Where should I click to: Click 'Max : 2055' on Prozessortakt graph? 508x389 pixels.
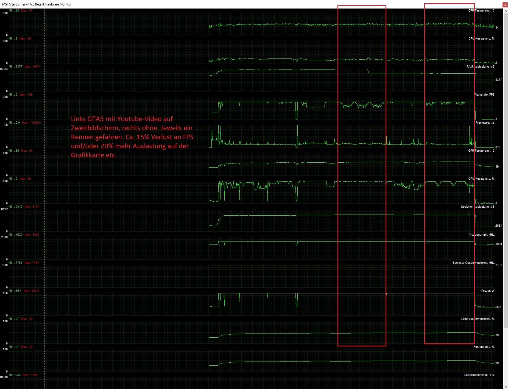click(x=32, y=235)
